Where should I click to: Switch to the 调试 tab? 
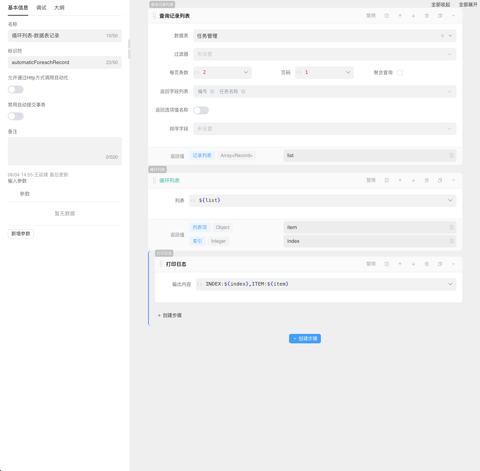click(x=41, y=8)
